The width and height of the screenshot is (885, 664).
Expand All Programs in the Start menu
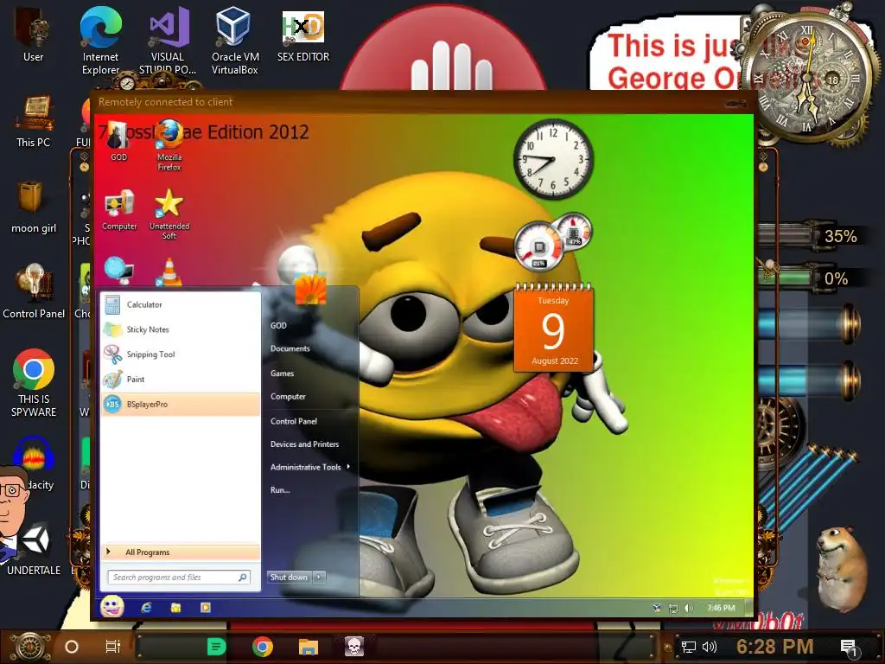click(180, 552)
